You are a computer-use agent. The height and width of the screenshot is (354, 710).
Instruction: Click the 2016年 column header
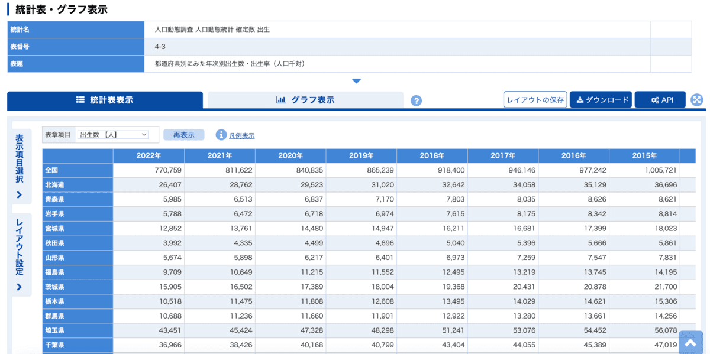click(x=573, y=155)
